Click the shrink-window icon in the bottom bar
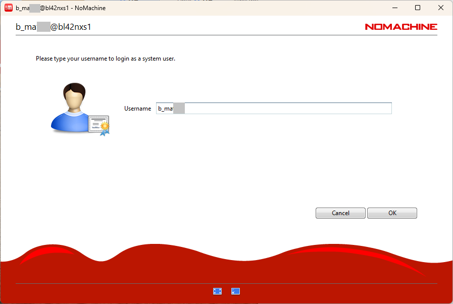The width and height of the screenshot is (453, 304). (235, 291)
